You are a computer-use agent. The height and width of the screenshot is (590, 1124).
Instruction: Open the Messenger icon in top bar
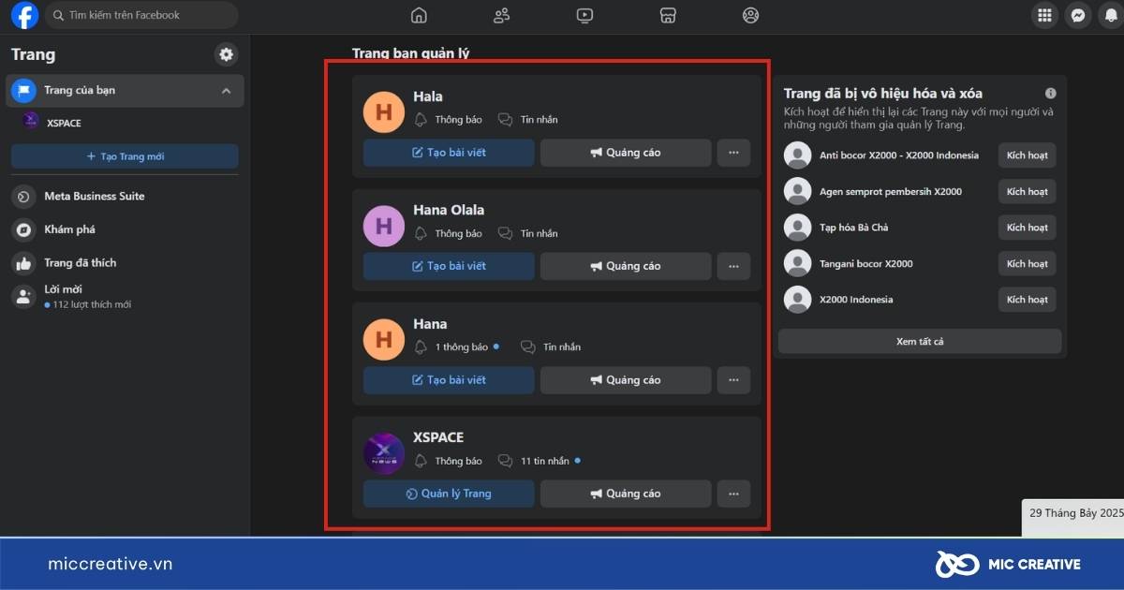[x=1078, y=15]
